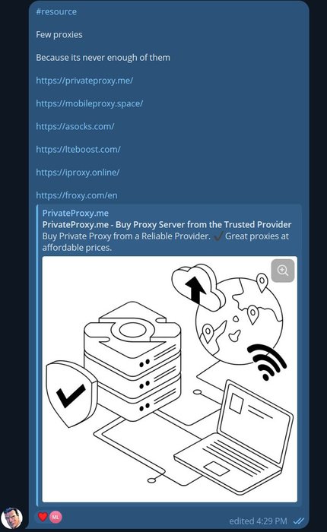This screenshot has width=327, height=532.
Task: Open the iproxy.online link
Action: coord(78,173)
